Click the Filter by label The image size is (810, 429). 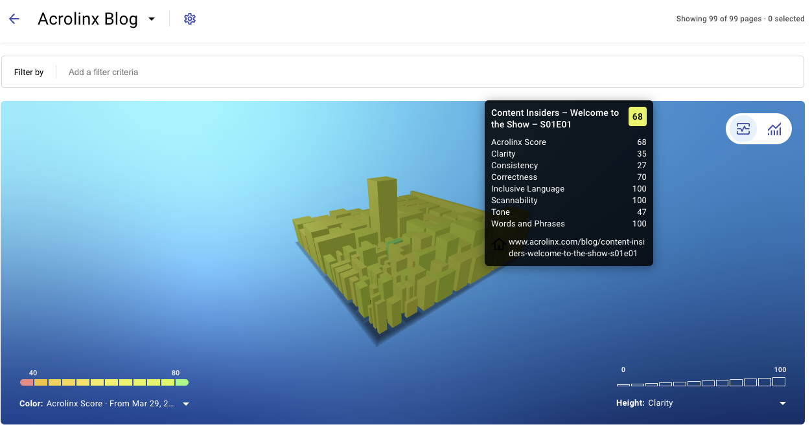click(x=29, y=72)
